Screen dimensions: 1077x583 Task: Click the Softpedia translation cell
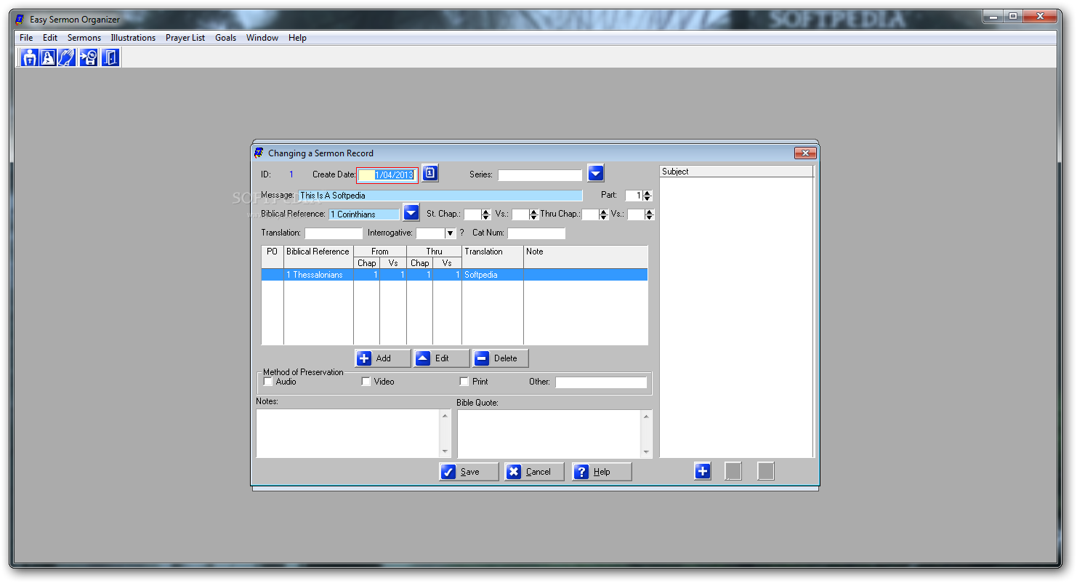pyautogui.click(x=492, y=275)
